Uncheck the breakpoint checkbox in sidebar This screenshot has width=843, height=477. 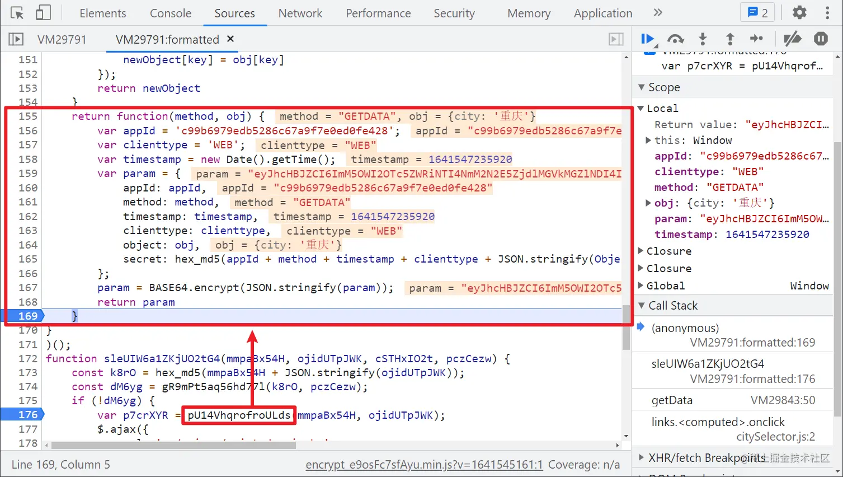point(649,53)
